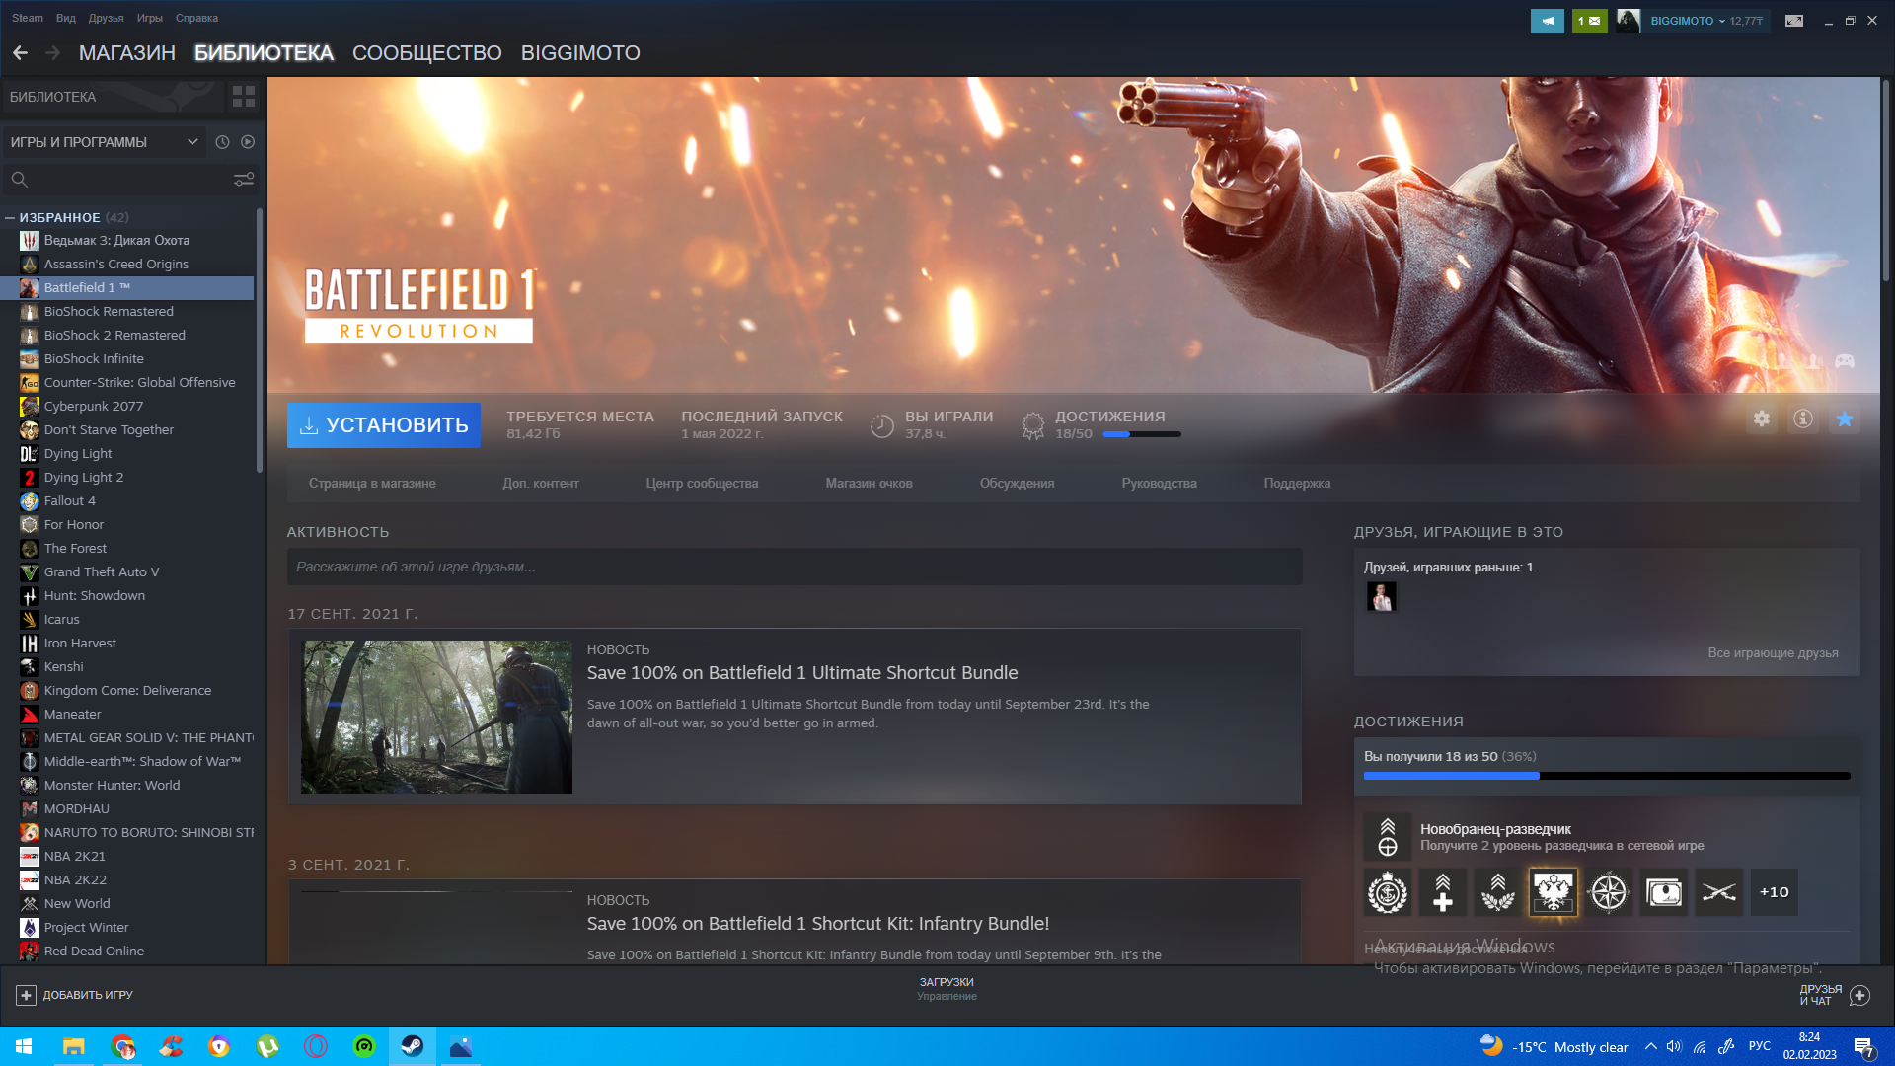Go back with the left arrow button

pyautogui.click(x=20, y=53)
